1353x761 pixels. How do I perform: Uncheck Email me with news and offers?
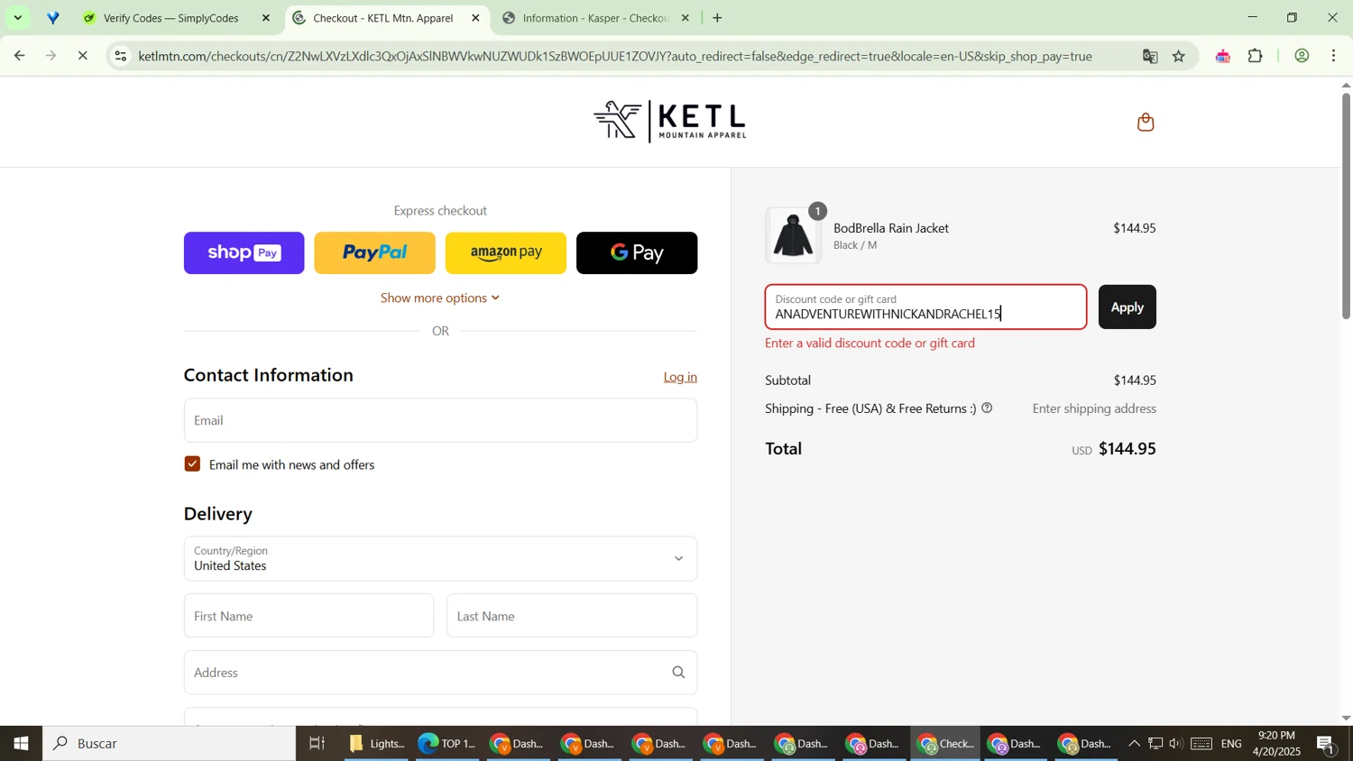click(x=192, y=464)
